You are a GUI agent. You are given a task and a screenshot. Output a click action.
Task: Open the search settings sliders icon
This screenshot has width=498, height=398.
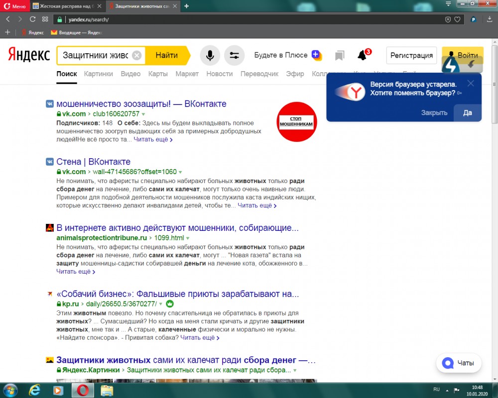234,56
